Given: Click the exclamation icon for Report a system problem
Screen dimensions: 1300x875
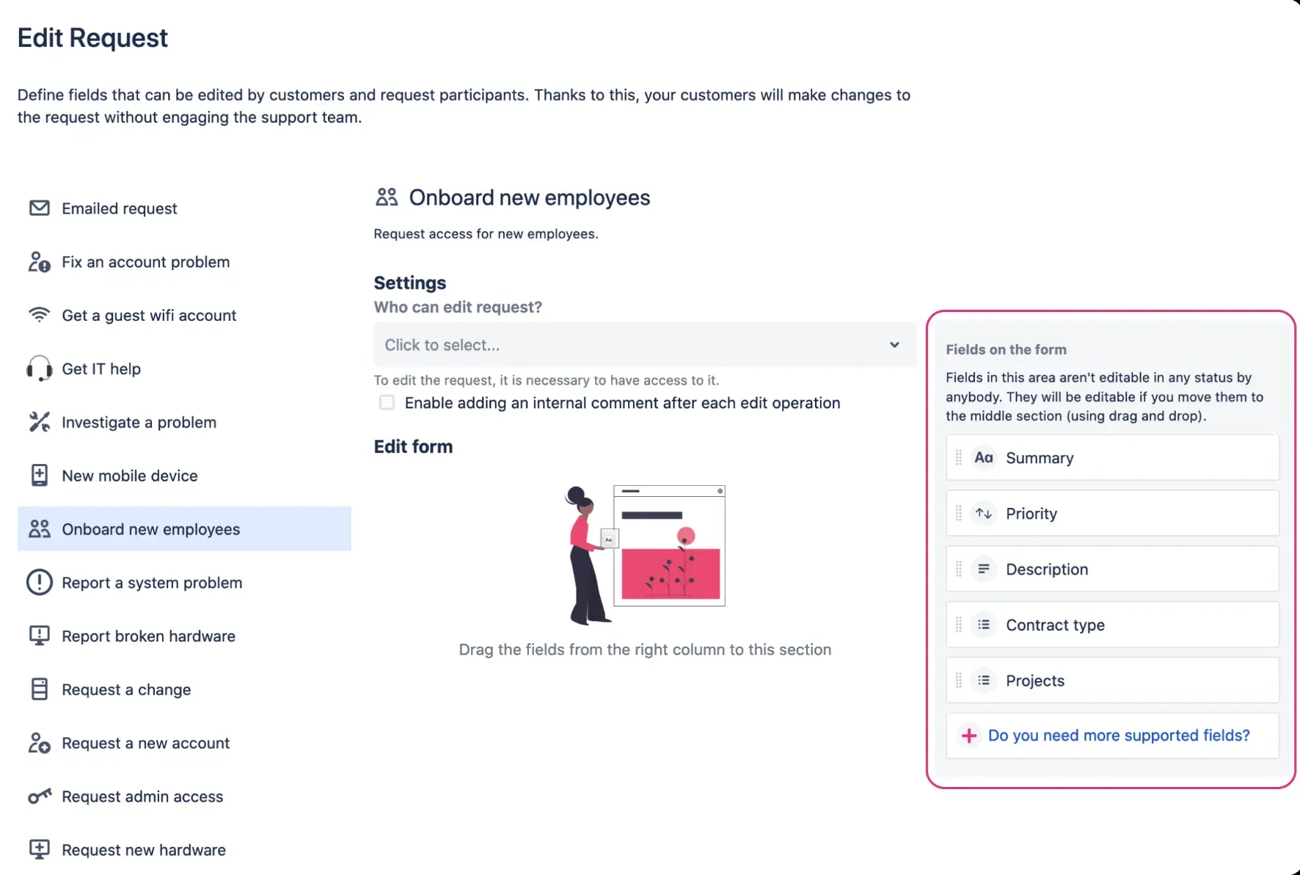Looking at the screenshot, I should tap(39, 582).
